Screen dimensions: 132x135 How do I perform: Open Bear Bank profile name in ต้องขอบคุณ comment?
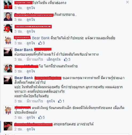24,50
